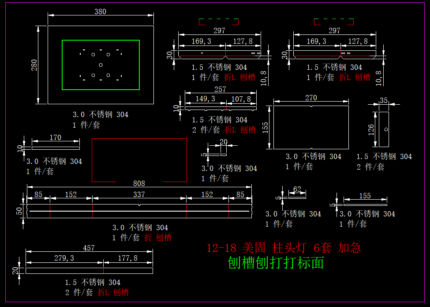Select the 107,8 dimension text
The height and width of the screenshot is (307, 430).
click(241, 99)
